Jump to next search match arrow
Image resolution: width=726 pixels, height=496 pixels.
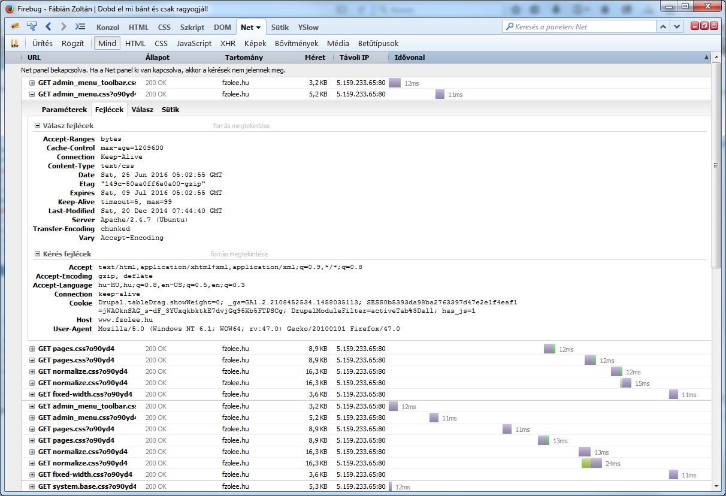tap(677, 27)
